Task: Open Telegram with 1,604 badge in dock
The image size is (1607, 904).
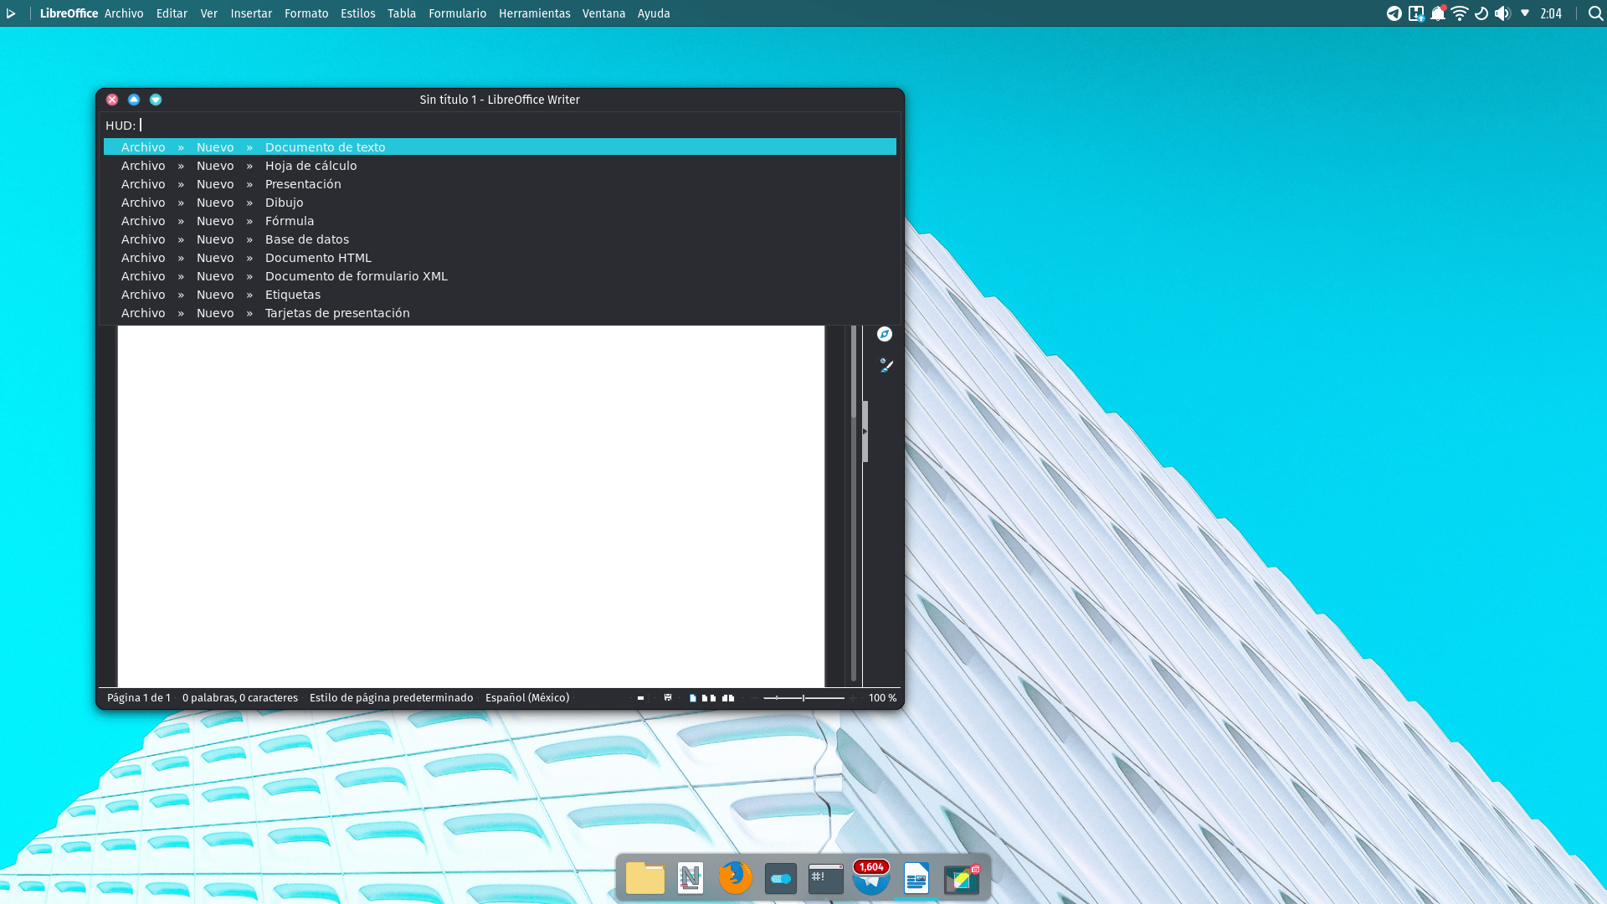Action: click(871, 877)
